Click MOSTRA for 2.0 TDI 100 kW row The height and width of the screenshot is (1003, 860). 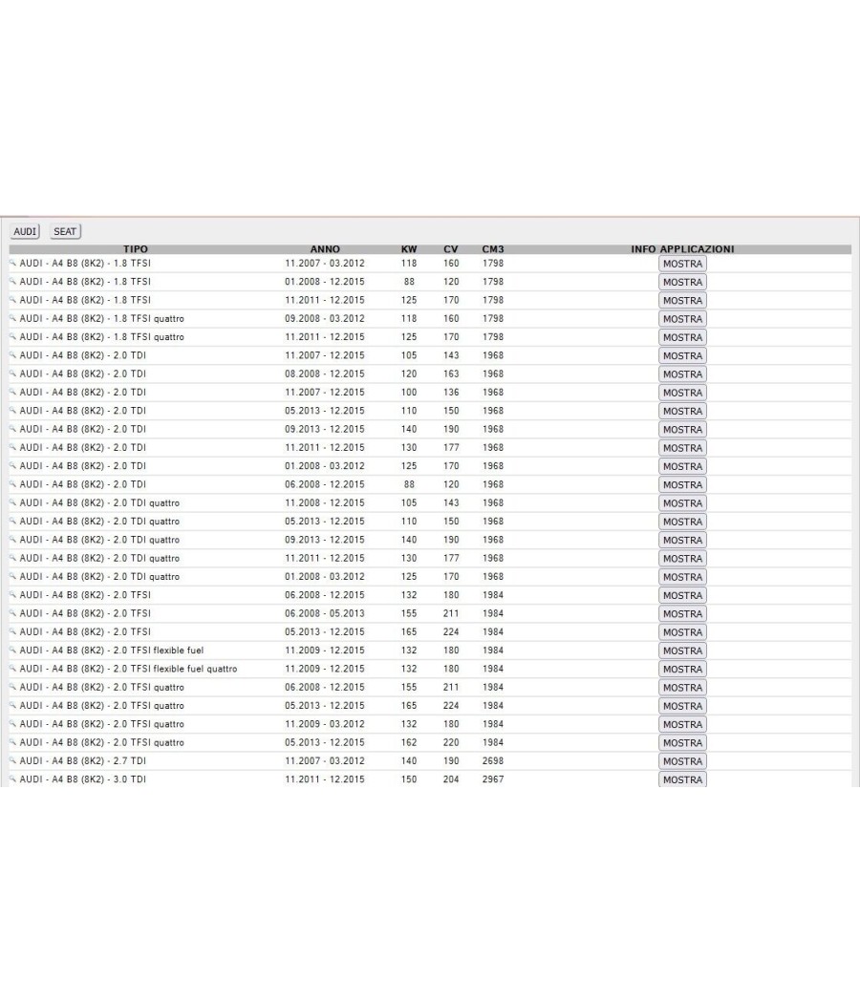tap(683, 393)
